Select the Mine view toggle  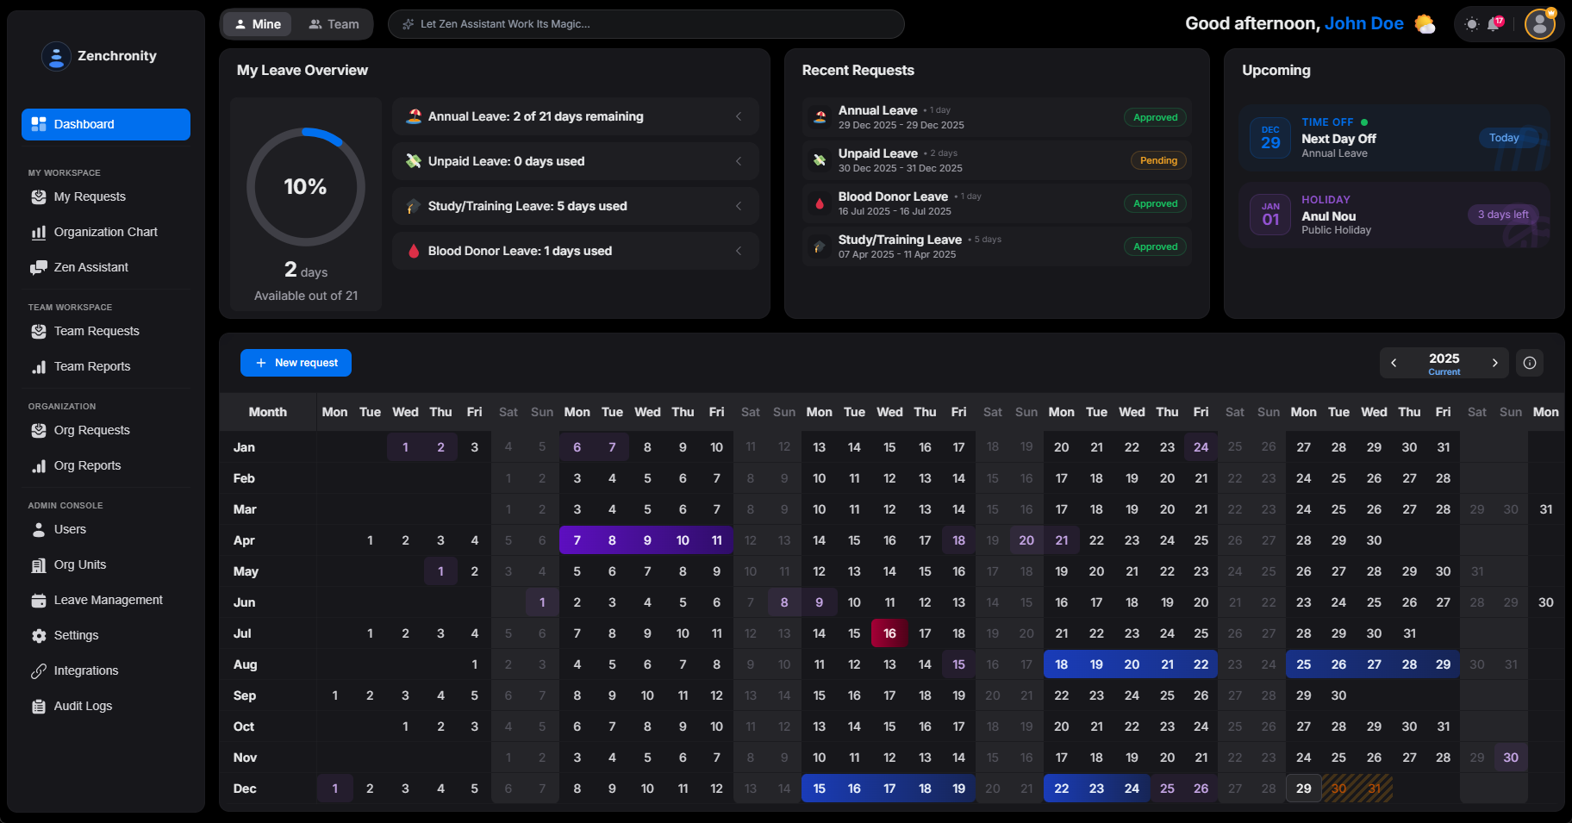[257, 24]
